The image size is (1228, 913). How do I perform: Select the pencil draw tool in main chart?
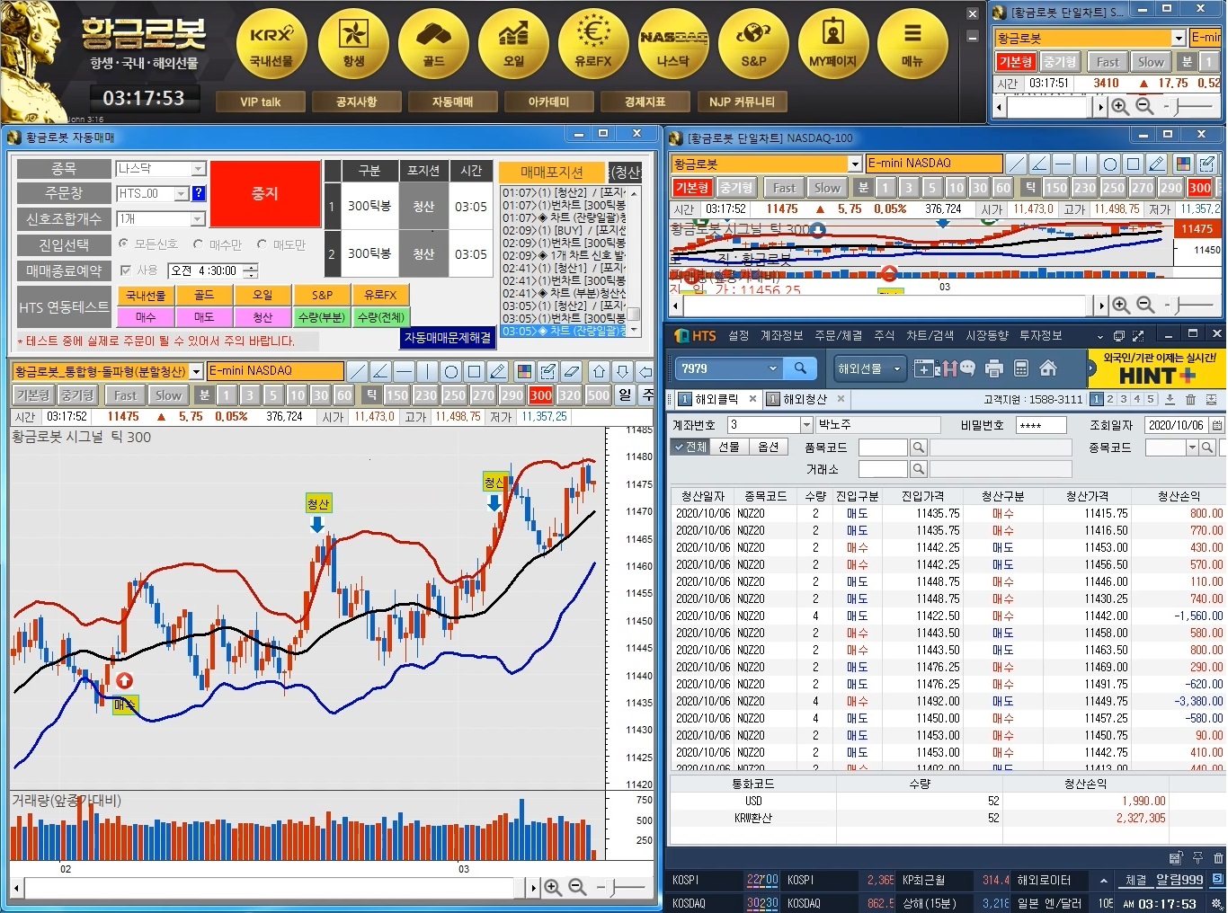[x=498, y=371]
